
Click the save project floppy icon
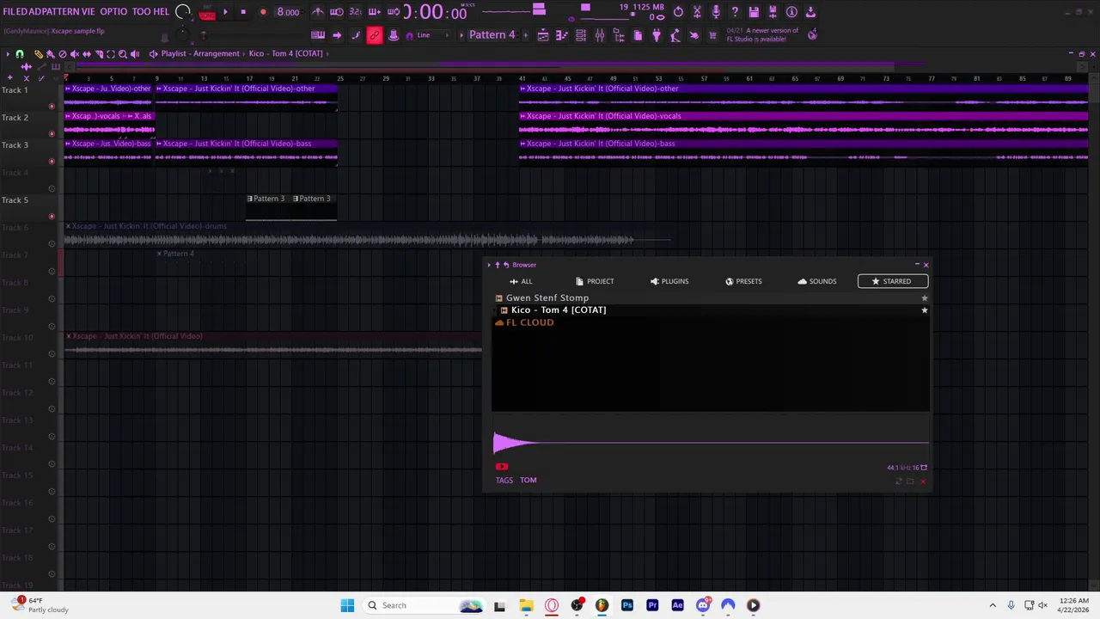click(x=754, y=12)
